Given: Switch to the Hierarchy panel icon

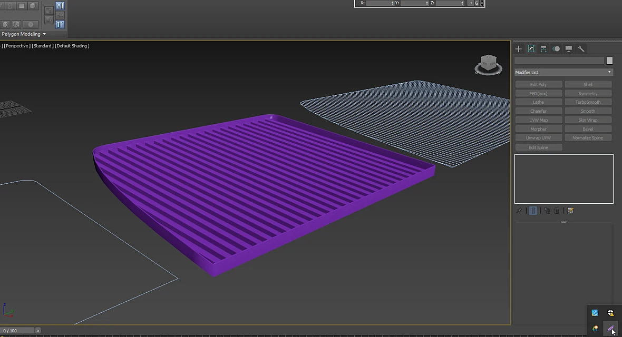Looking at the screenshot, I should pyautogui.click(x=543, y=49).
